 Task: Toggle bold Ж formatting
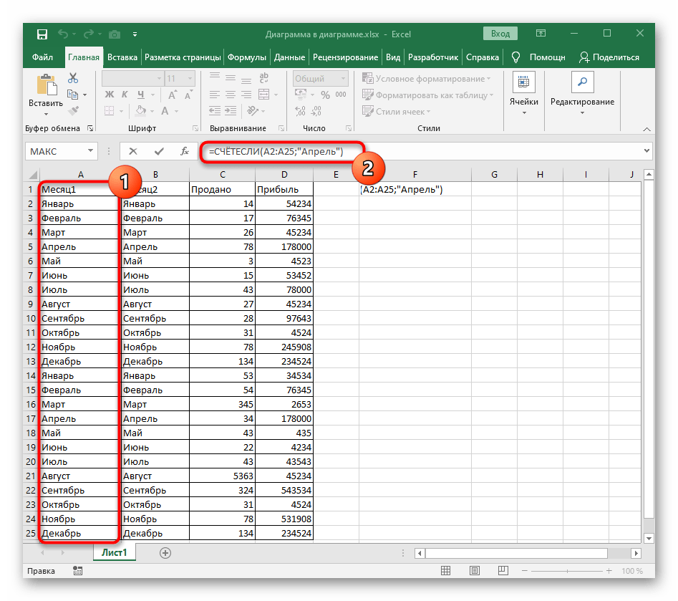(110, 95)
